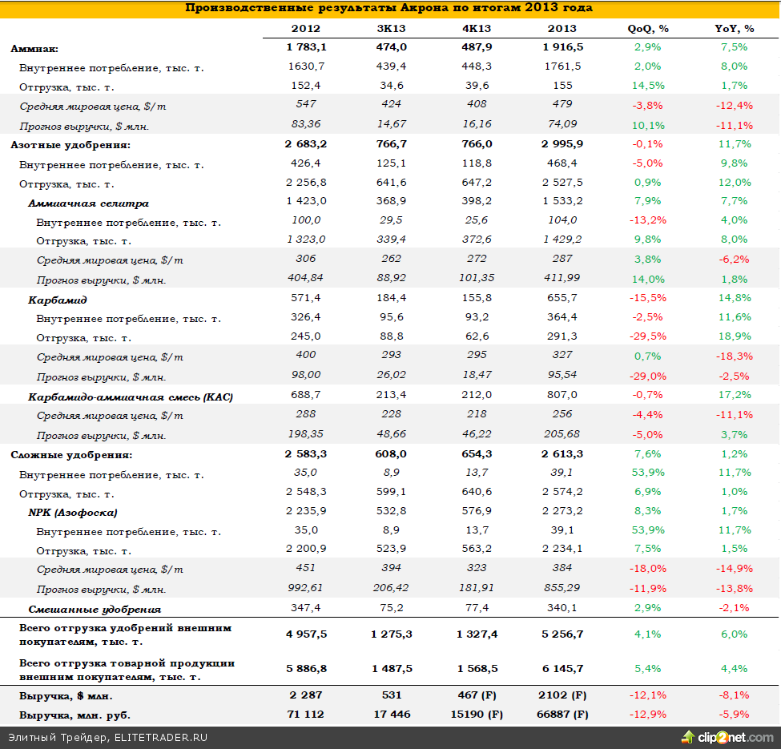781x749 pixels.
Task: Click the Сложные удобрения: row label
Action: 71,455
